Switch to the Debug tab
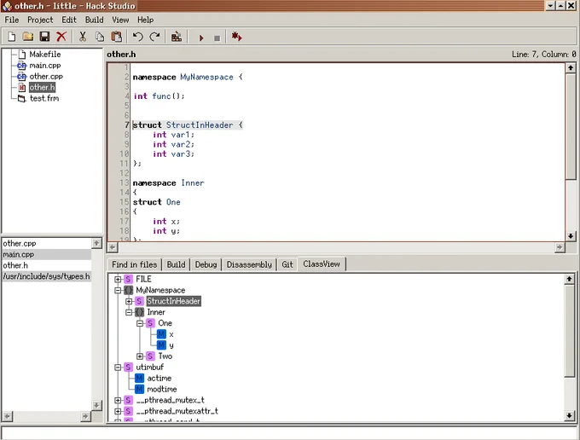580x440 pixels. point(206,264)
